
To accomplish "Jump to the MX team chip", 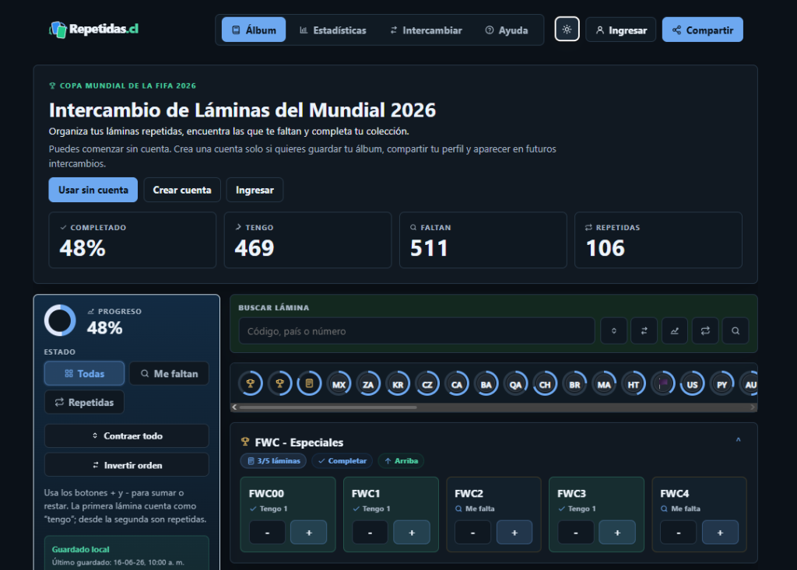I will (x=339, y=383).
